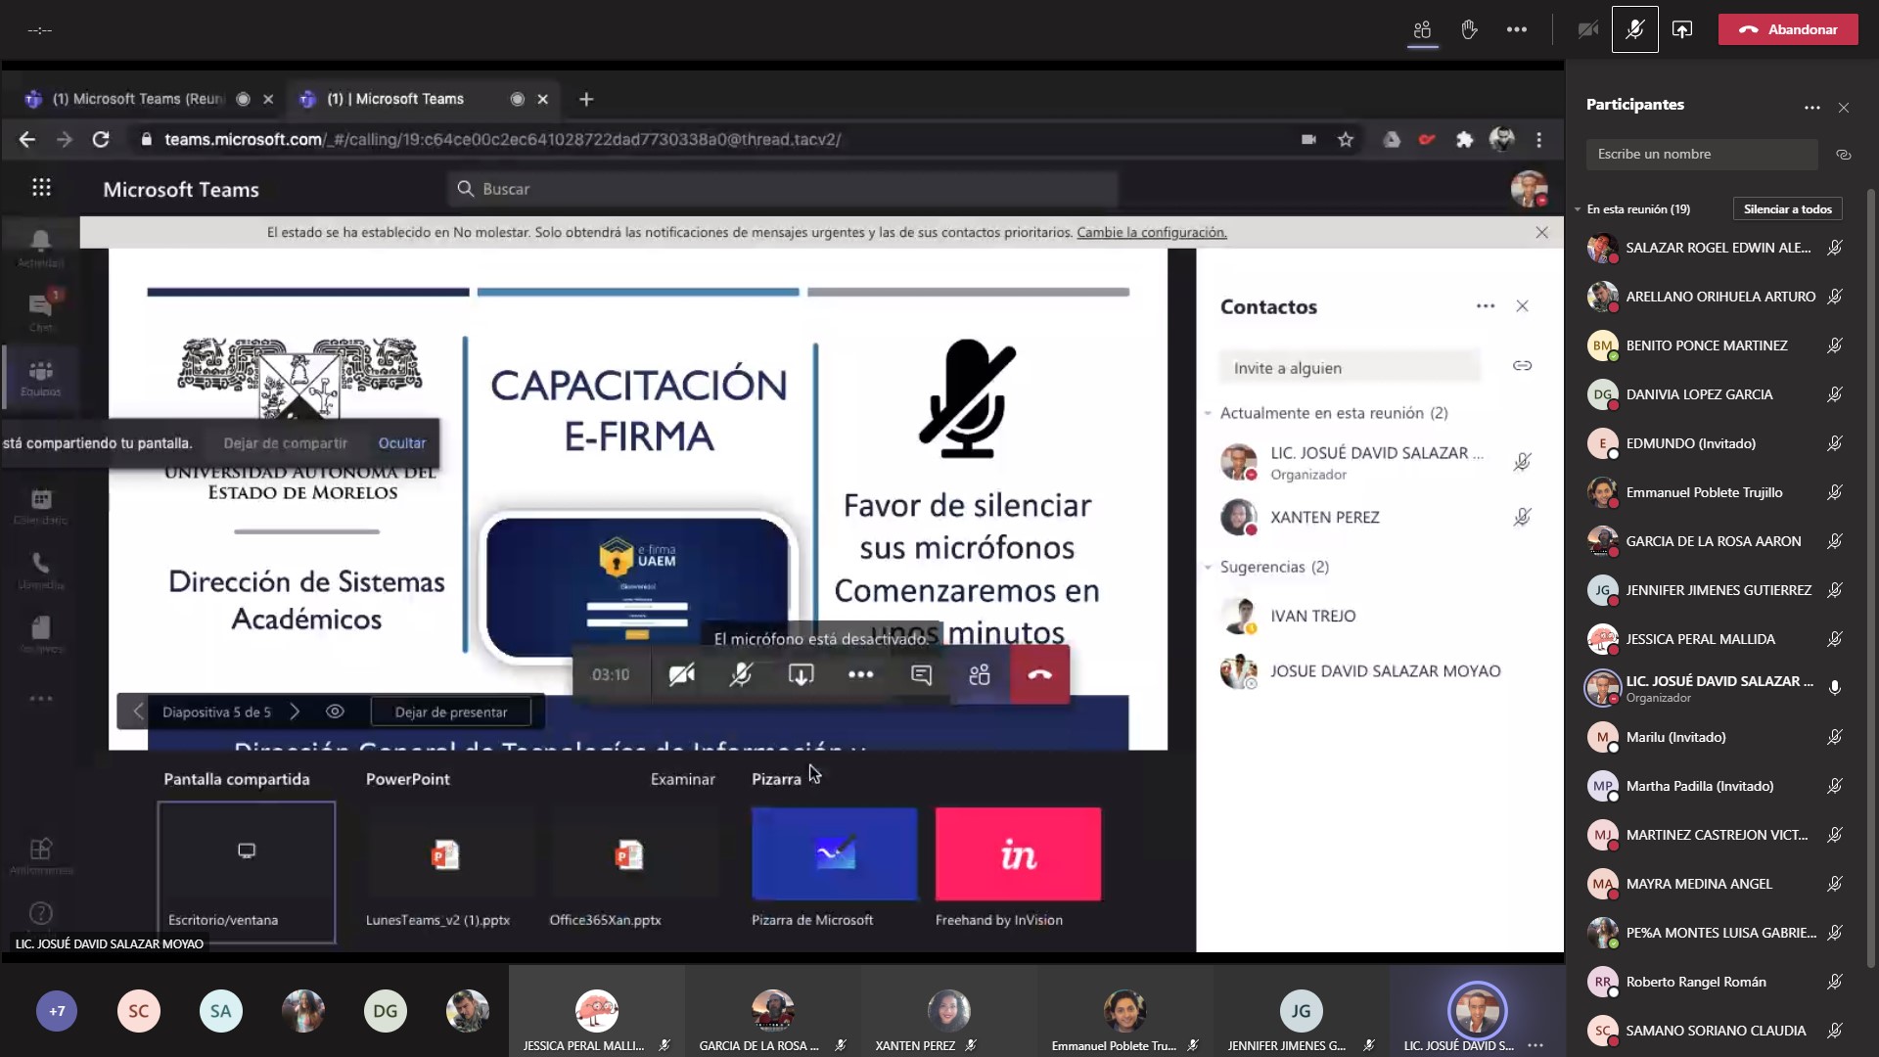
Task: Raise hand using the top bar icon
Action: pyautogui.click(x=1469, y=29)
